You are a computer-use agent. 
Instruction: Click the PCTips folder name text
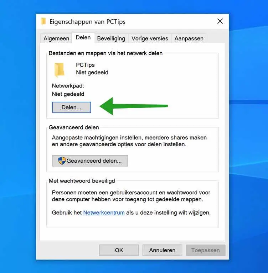coord(85,65)
